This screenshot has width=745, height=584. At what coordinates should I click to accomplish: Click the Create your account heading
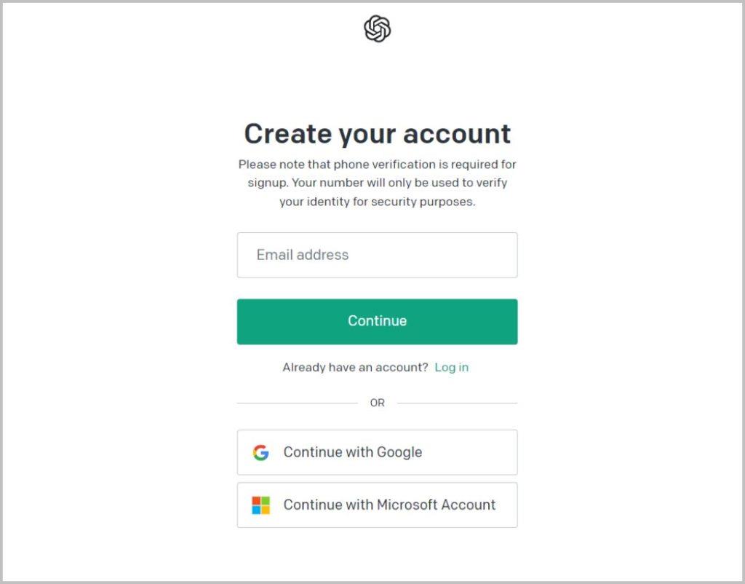(x=378, y=134)
